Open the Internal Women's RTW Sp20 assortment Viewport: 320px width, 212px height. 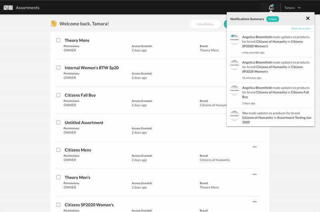click(92, 68)
